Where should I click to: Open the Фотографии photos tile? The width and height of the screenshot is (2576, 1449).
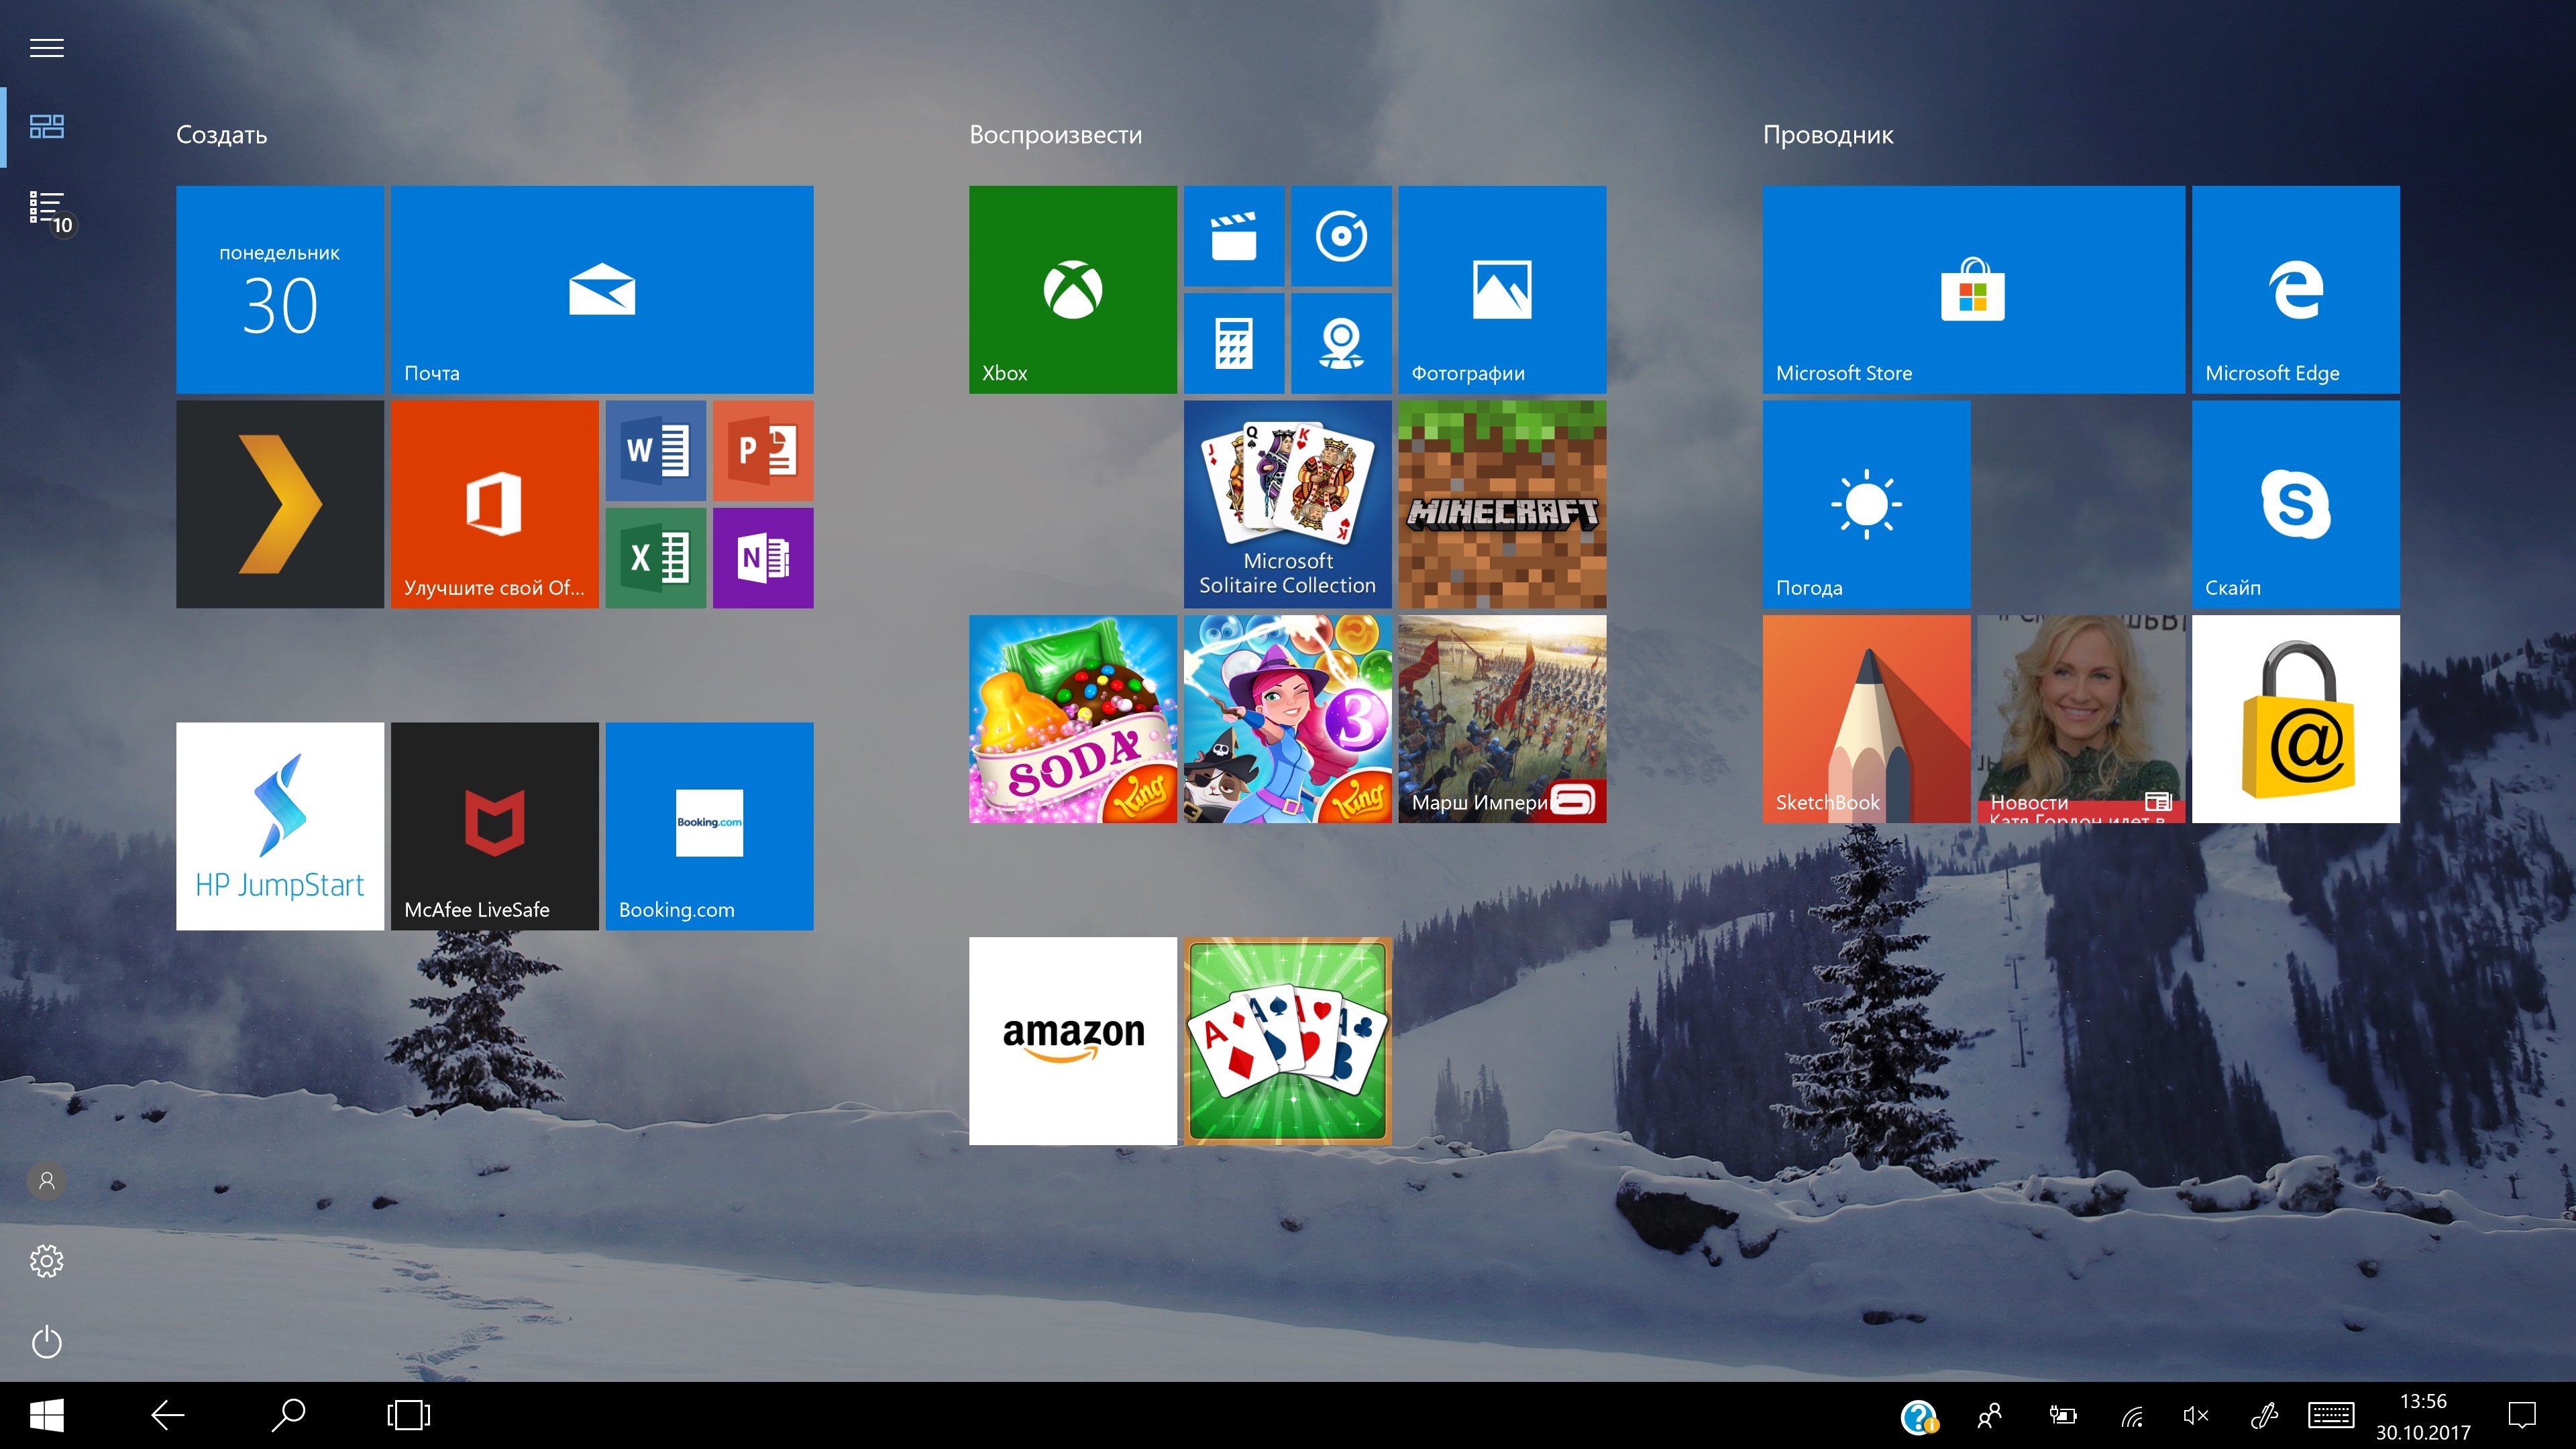pyautogui.click(x=1502, y=289)
